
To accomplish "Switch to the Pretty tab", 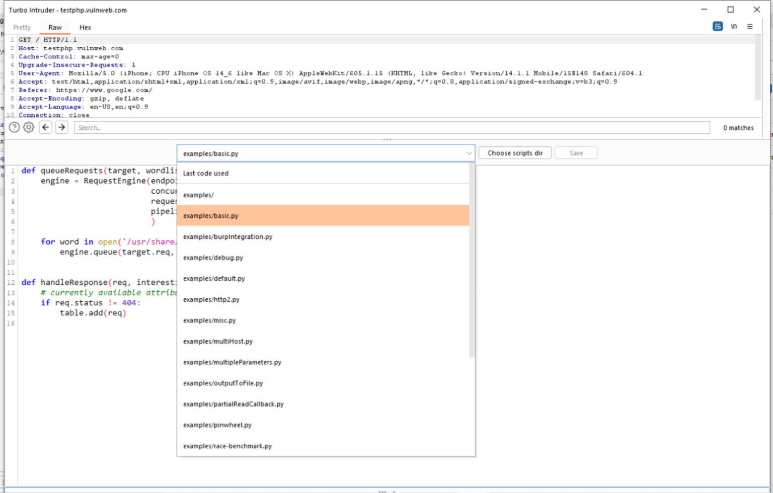I will point(22,28).
